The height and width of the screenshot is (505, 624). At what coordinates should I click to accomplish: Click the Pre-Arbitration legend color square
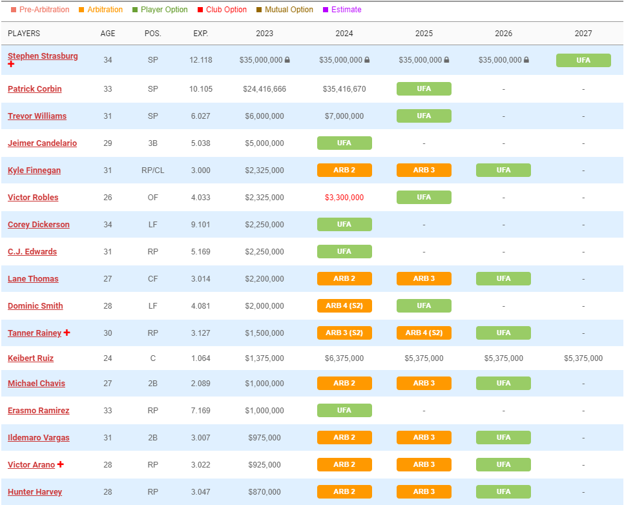coord(14,10)
